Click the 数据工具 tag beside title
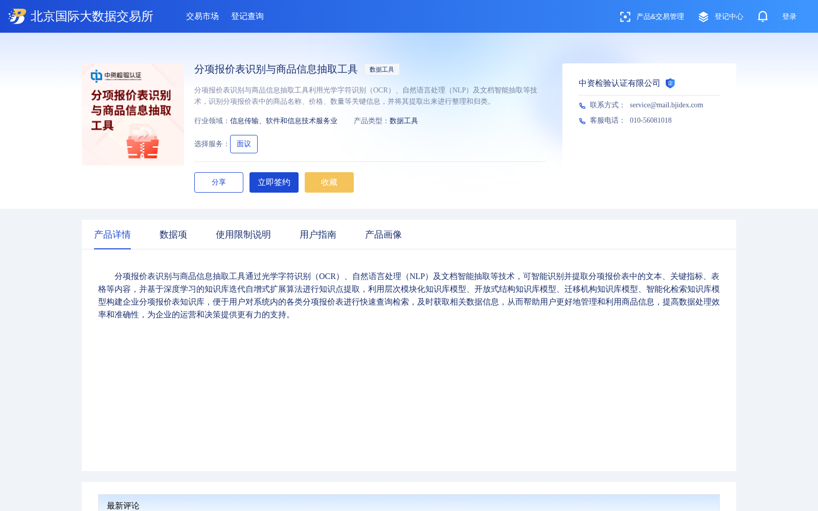 [x=382, y=69]
